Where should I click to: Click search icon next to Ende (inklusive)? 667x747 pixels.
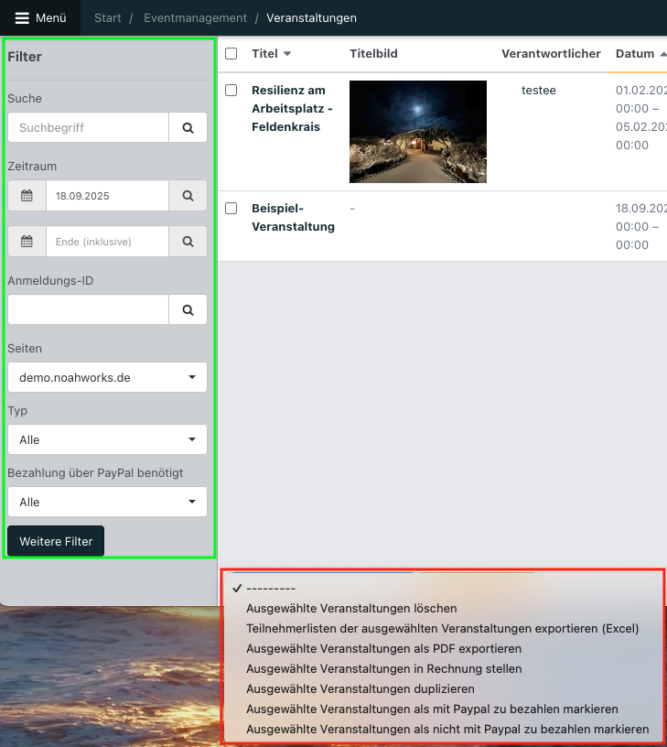188,242
